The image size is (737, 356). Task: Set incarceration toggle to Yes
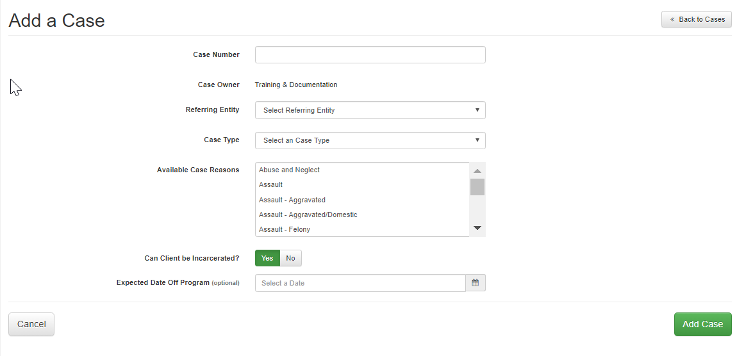pos(267,258)
